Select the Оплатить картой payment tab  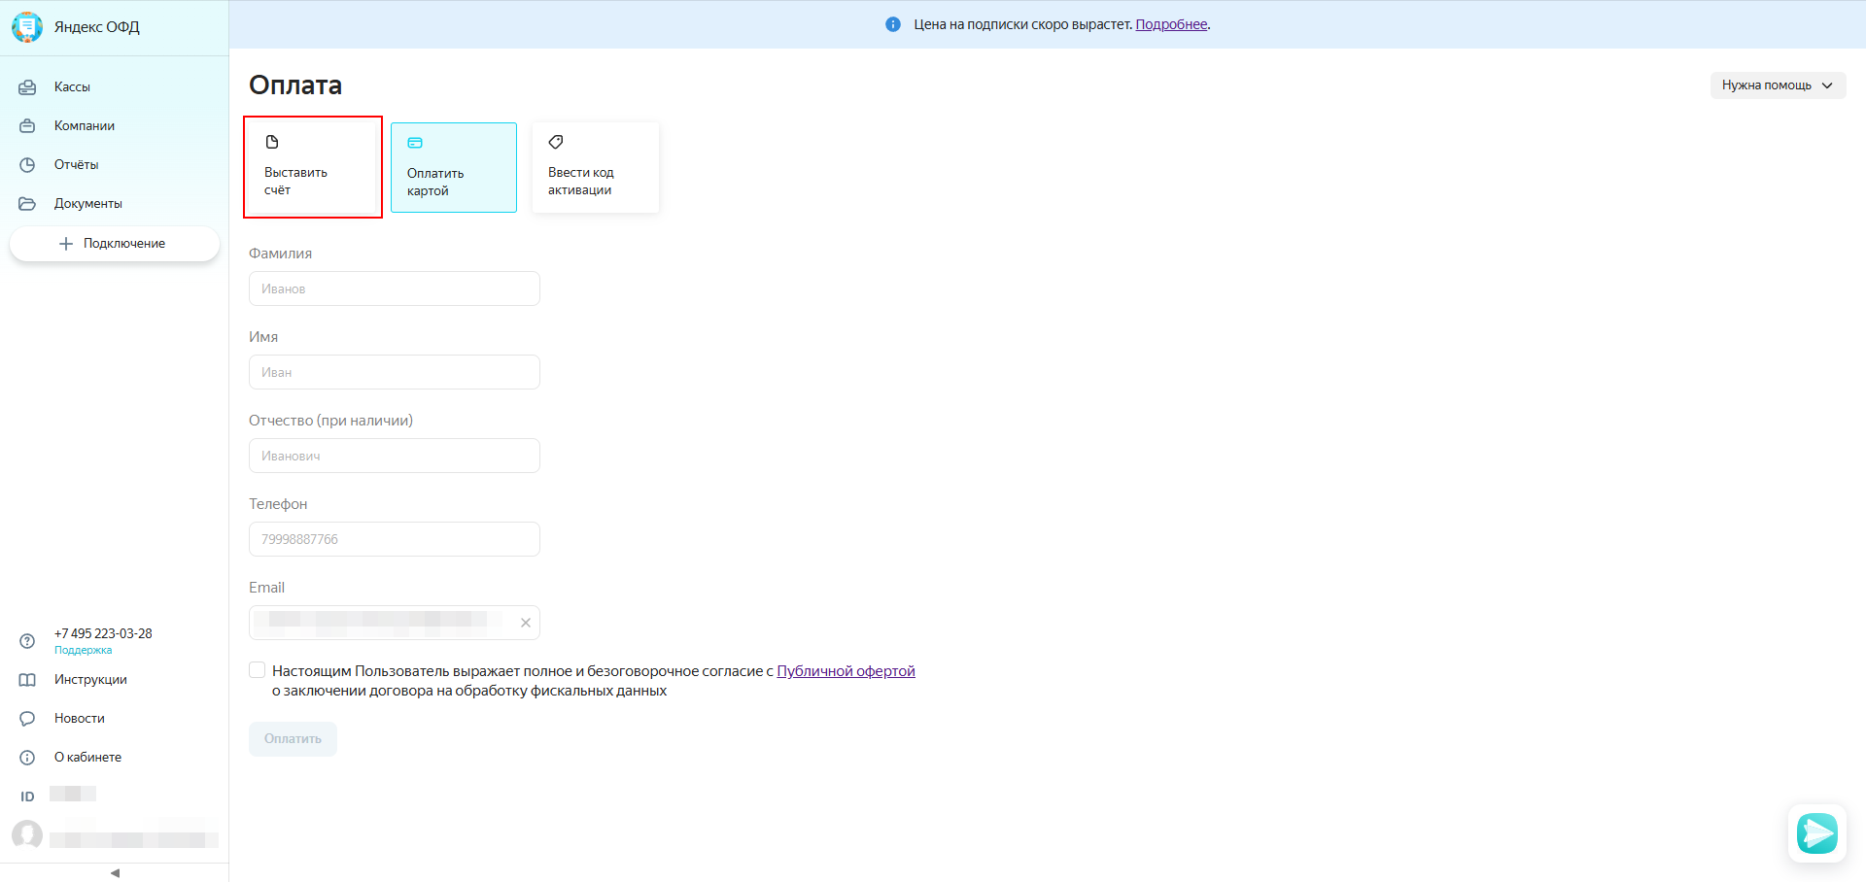[x=454, y=167]
